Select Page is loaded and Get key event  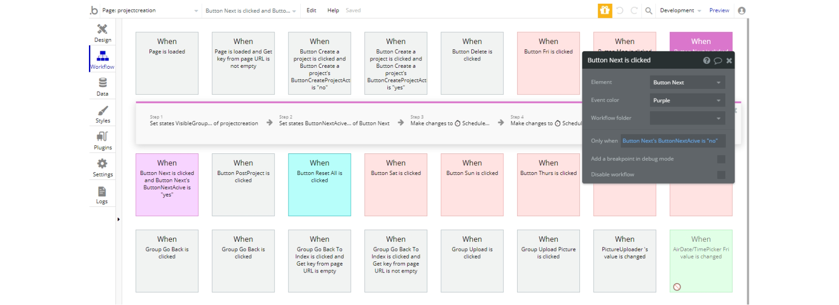click(x=243, y=63)
